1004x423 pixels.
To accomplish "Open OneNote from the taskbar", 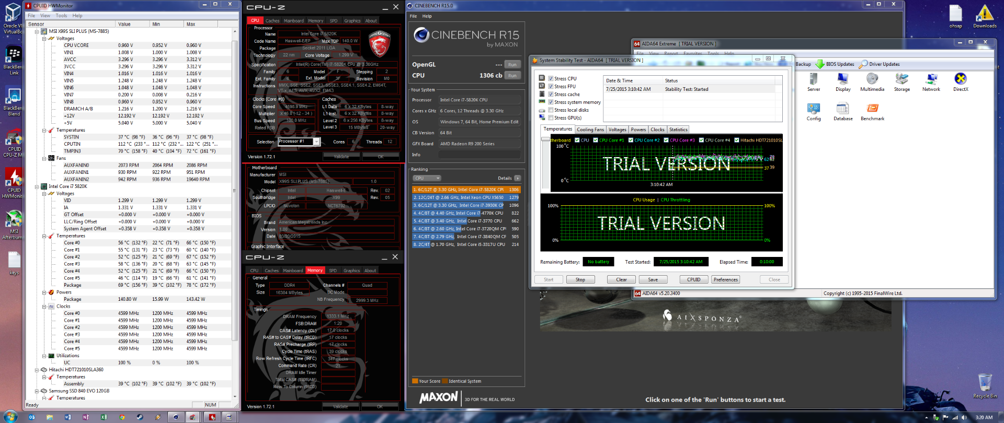I will tap(86, 417).
